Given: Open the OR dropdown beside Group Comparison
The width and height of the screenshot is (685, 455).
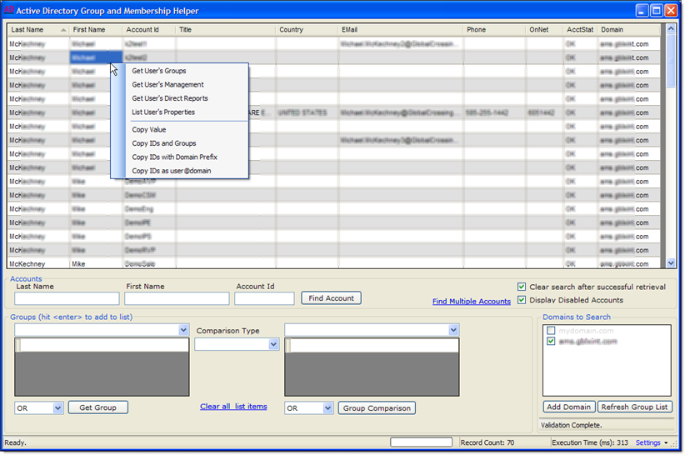Looking at the screenshot, I should 327,408.
